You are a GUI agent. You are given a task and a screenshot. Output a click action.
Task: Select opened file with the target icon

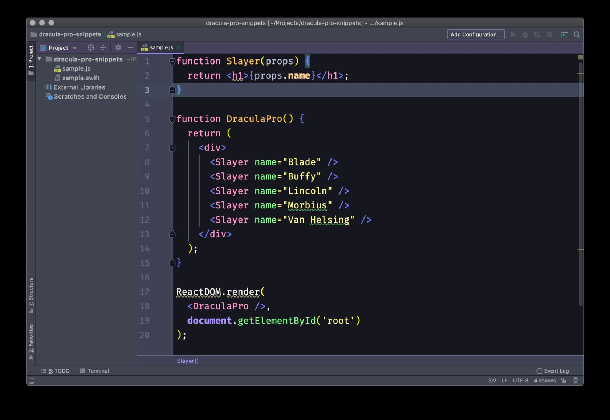pyautogui.click(x=90, y=47)
